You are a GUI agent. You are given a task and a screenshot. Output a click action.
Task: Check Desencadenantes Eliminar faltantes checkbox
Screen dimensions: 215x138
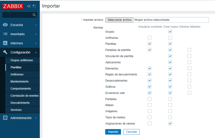pos(189,81)
